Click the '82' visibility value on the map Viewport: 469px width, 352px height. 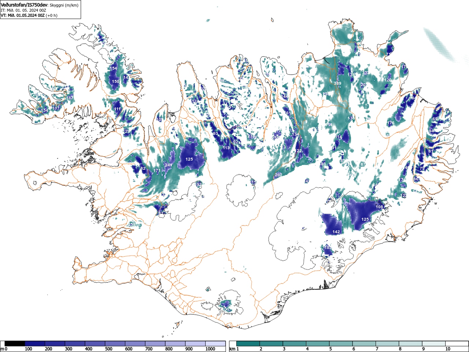click(x=143, y=169)
